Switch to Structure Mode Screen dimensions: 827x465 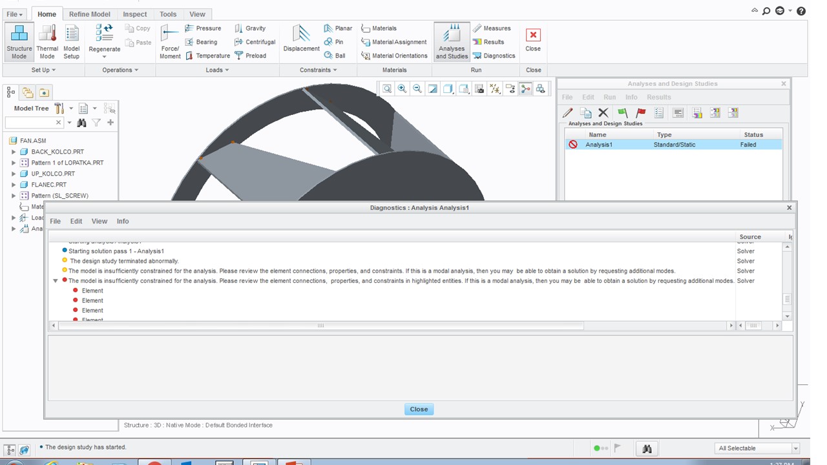tap(19, 42)
